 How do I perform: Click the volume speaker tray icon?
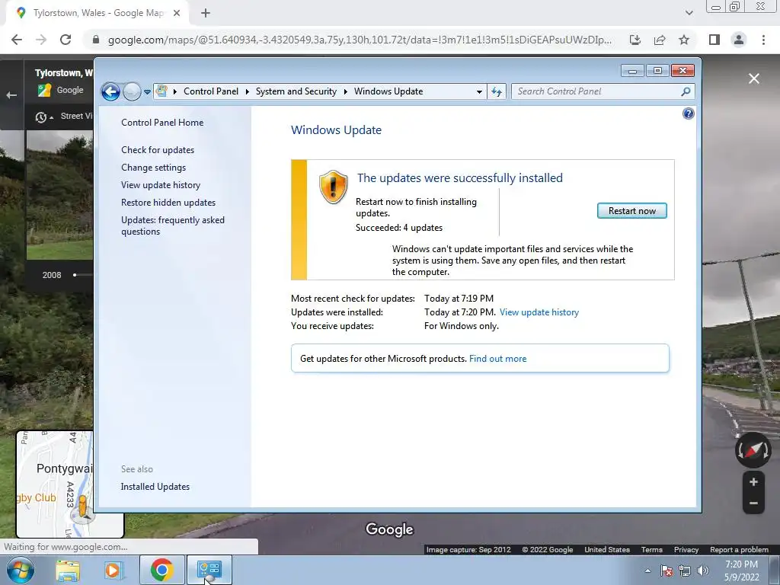703,571
